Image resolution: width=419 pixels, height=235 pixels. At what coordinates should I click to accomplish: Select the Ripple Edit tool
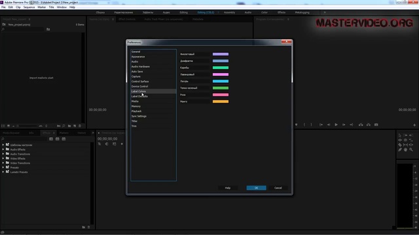400,140
